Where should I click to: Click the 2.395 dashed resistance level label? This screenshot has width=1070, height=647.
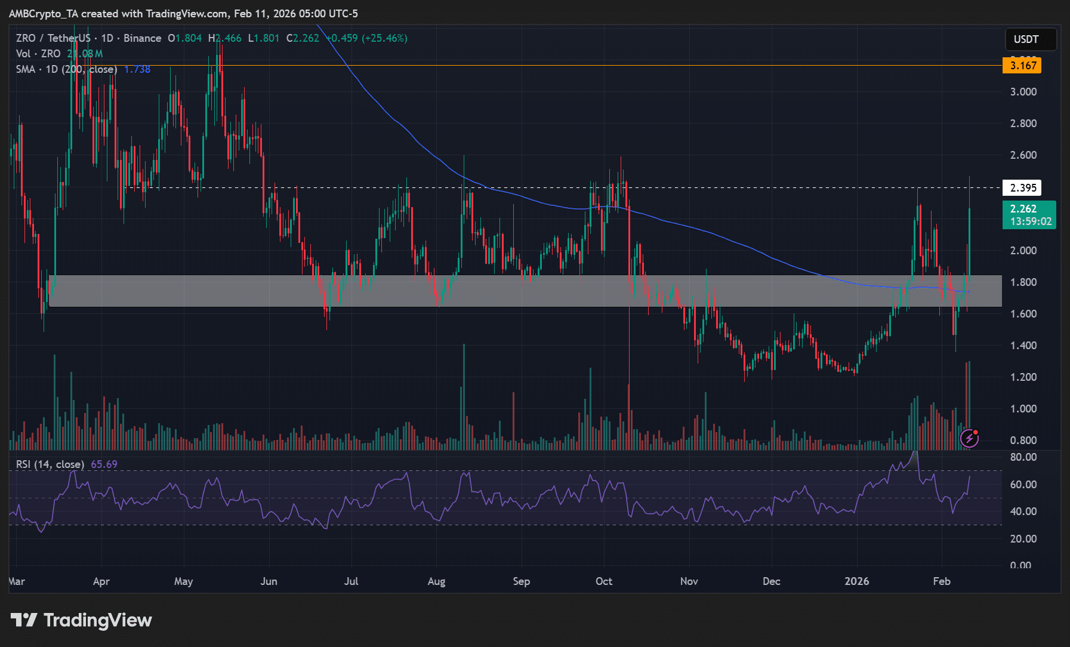click(x=1023, y=187)
